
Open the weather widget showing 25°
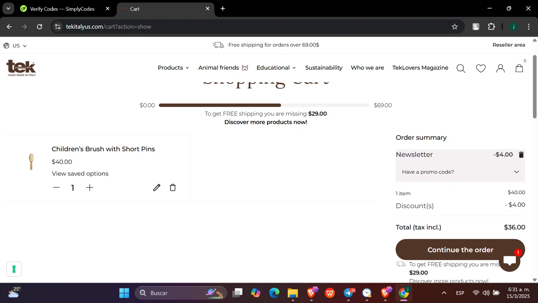(14, 293)
